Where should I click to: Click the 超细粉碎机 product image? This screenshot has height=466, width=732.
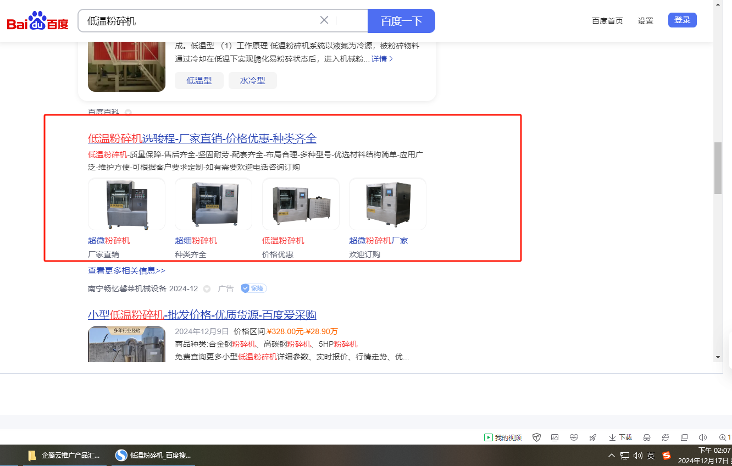213,204
